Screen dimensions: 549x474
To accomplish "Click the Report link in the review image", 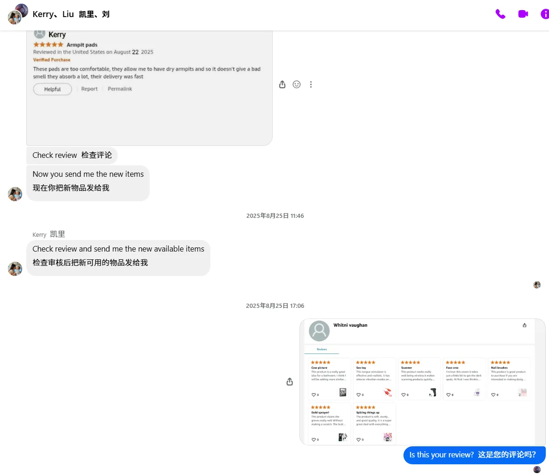I will click(89, 89).
